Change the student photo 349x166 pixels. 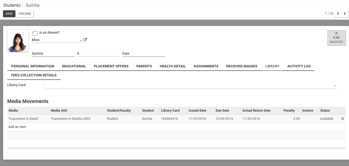(18, 41)
